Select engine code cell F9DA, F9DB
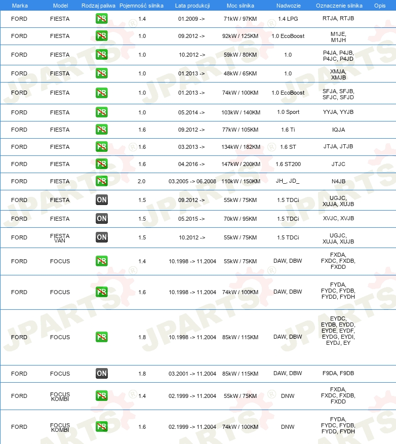The image size is (396, 444). tap(338, 373)
